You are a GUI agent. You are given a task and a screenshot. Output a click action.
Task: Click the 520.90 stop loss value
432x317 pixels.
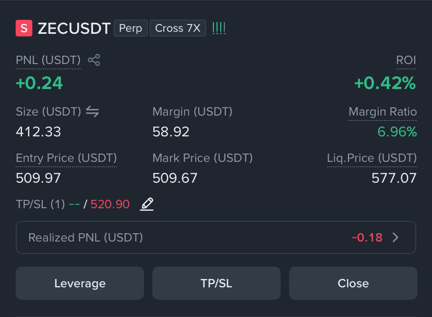point(110,204)
